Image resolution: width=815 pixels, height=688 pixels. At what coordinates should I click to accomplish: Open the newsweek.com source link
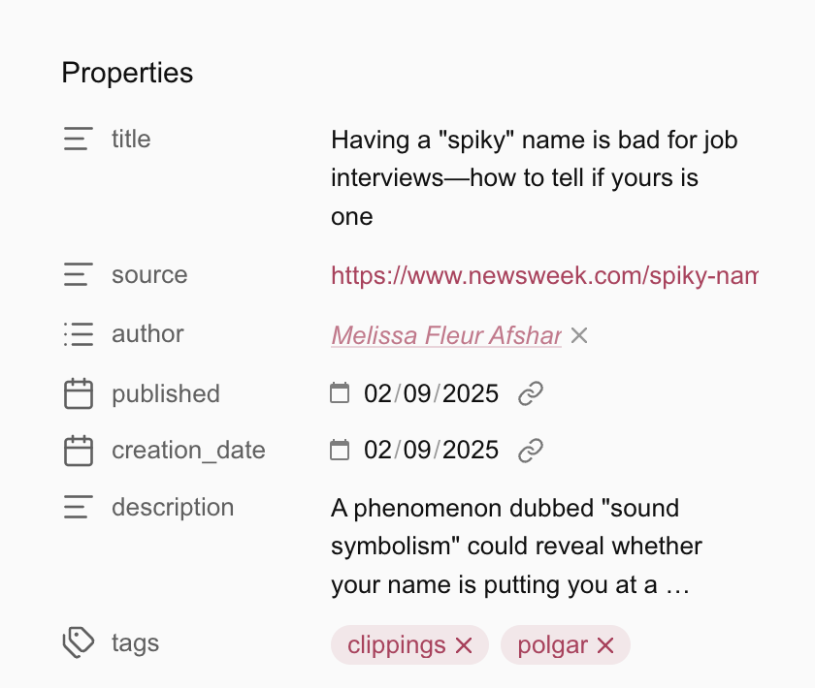click(x=543, y=275)
